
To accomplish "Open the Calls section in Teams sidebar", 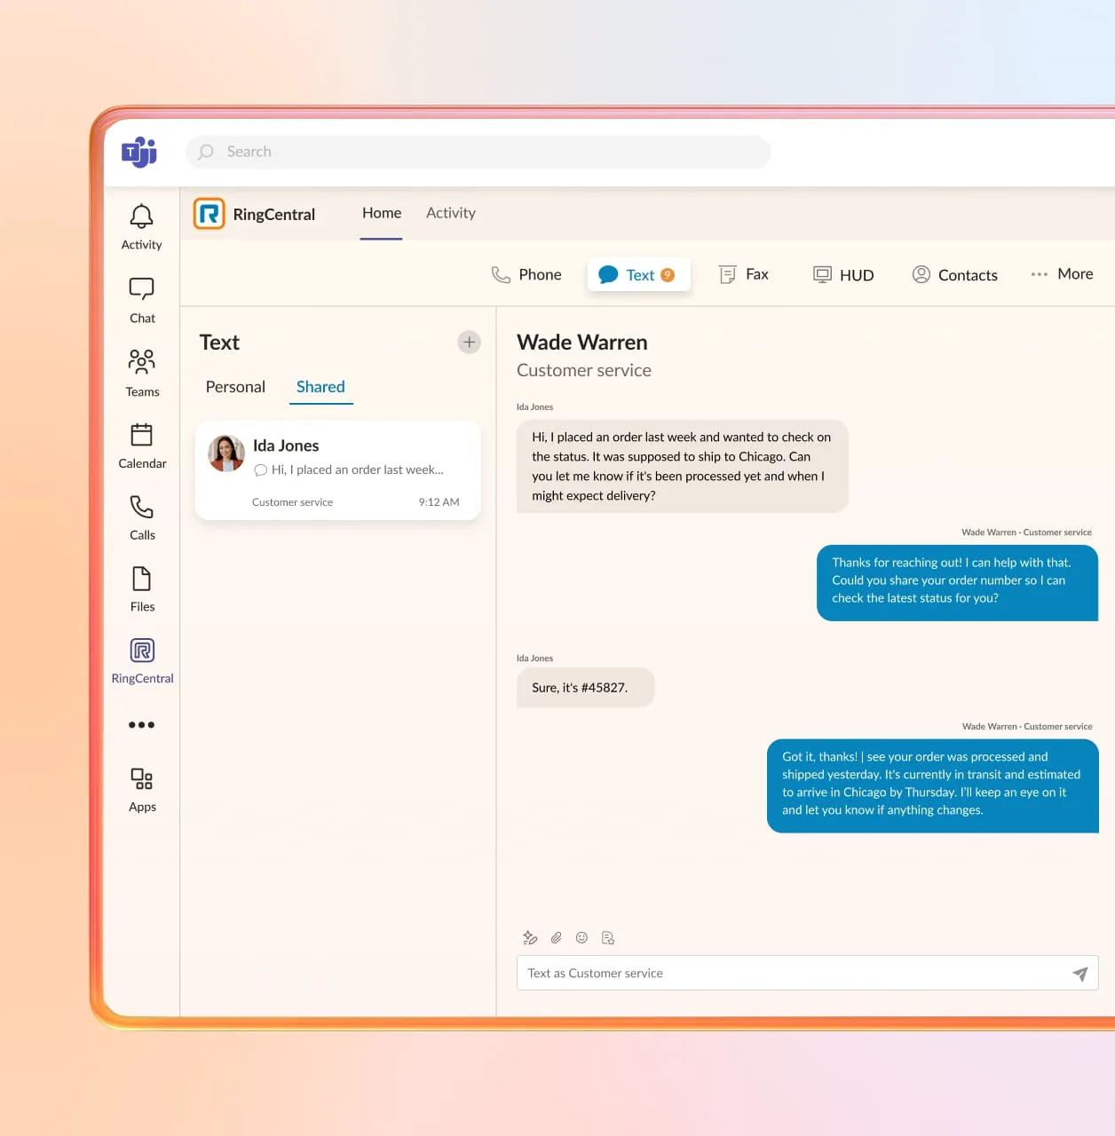I will pyautogui.click(x=141, y=517).
